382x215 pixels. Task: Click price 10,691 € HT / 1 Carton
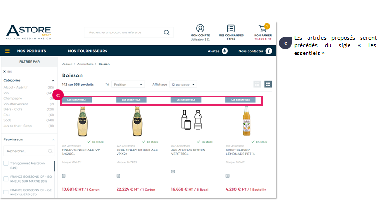coord(81,189)
